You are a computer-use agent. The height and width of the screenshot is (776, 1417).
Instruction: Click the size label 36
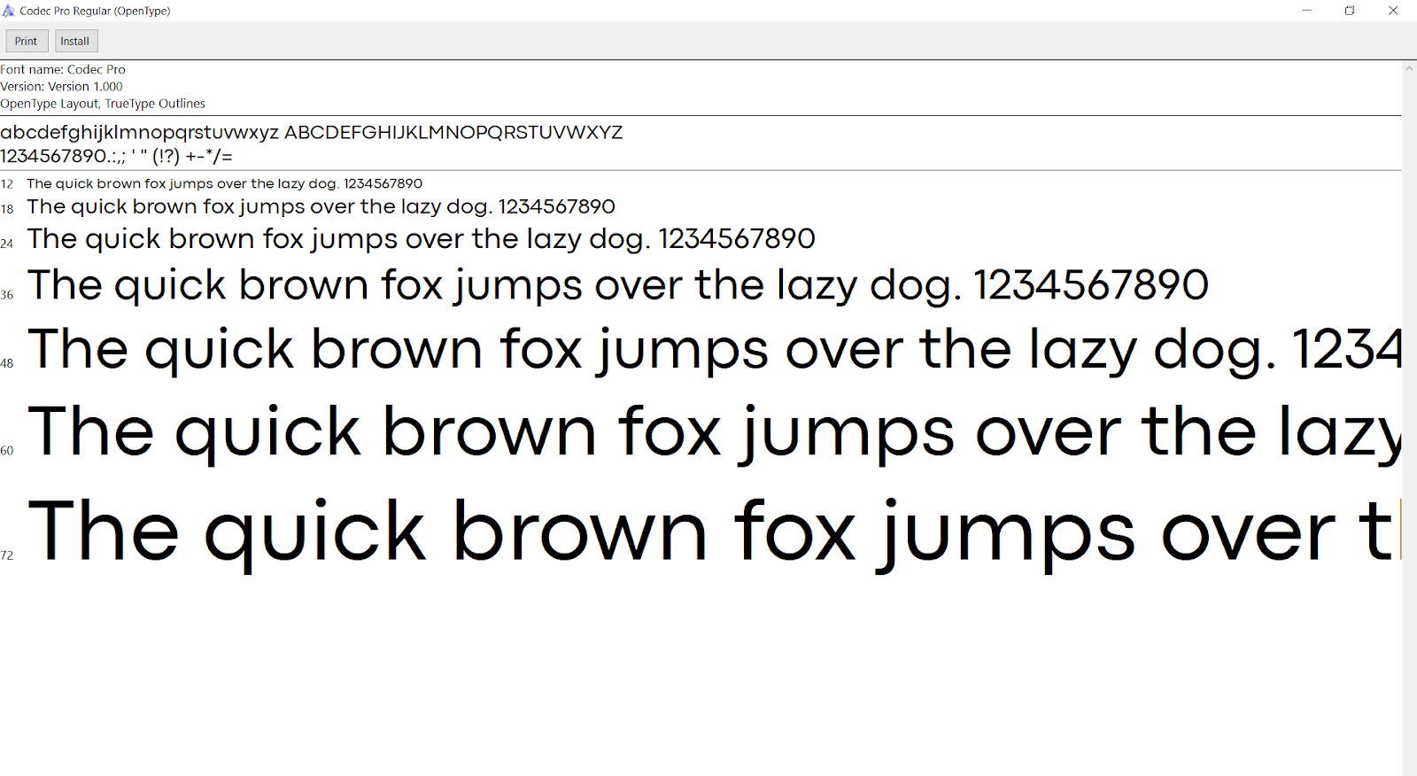pyautogui.click(x=7, y=295)
